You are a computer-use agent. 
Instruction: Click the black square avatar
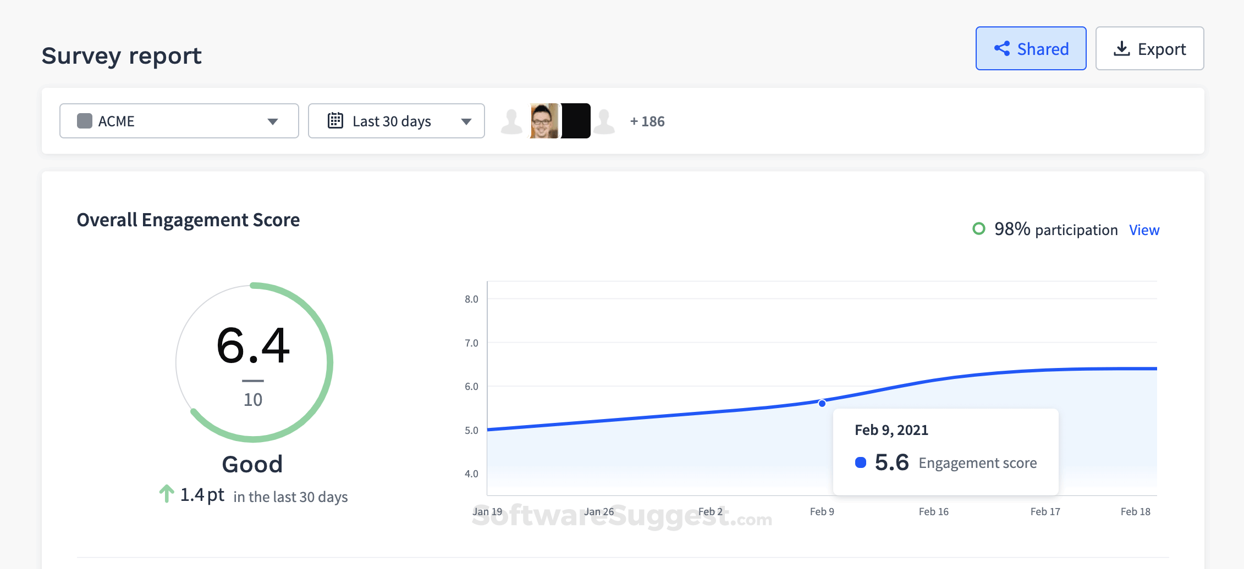[x=576, y=121]
